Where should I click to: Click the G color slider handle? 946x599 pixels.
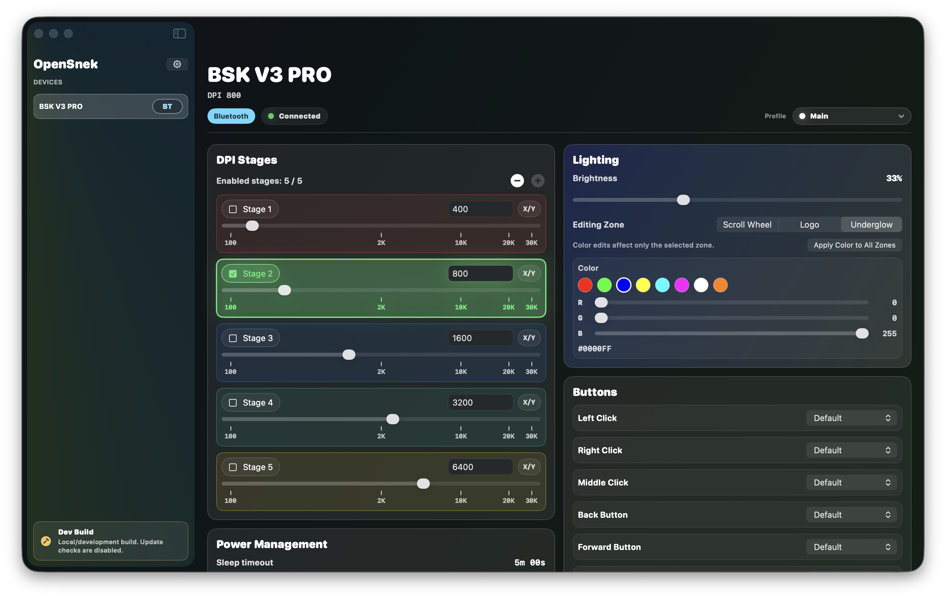[601, 318]
